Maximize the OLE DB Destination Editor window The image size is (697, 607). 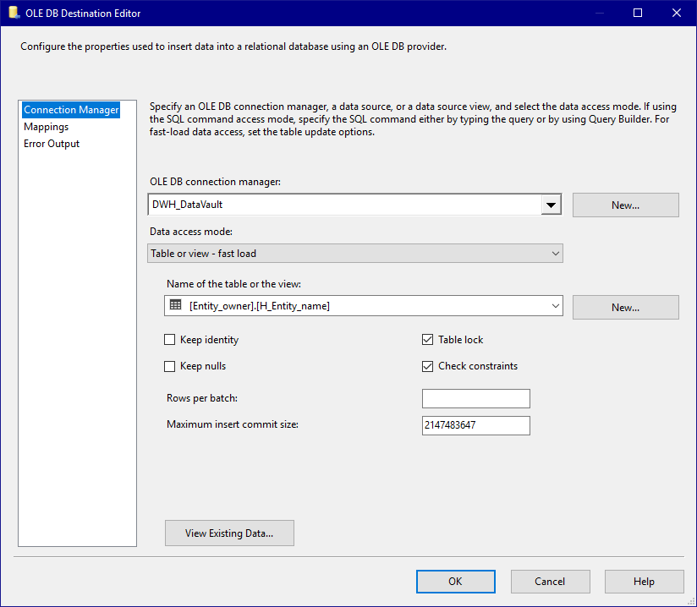pos(638,13)
